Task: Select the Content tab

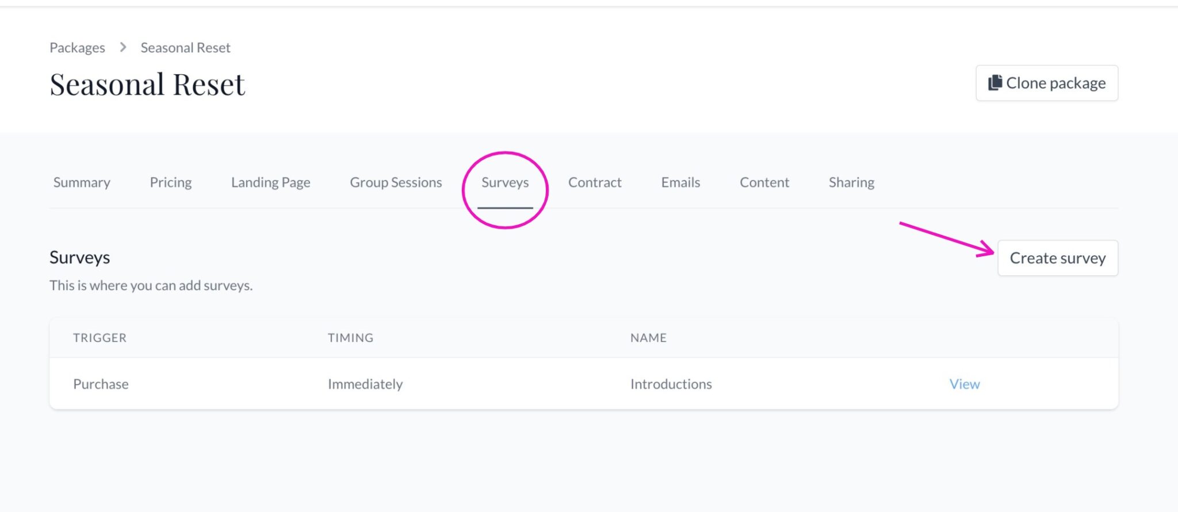Action: [x=764, y=183]
